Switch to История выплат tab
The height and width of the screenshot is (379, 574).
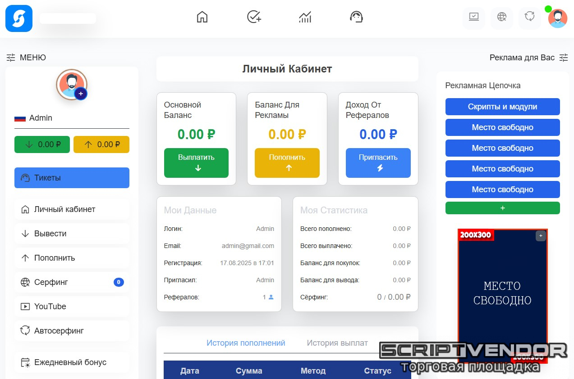click(x=337, y=343)
